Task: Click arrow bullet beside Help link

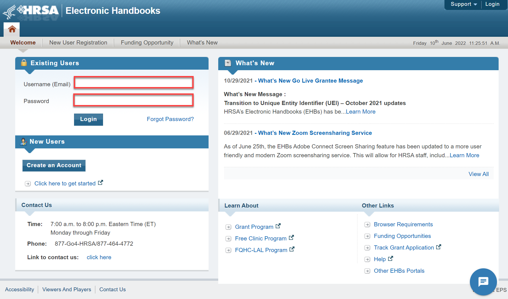Action: [x=367, y=259]
